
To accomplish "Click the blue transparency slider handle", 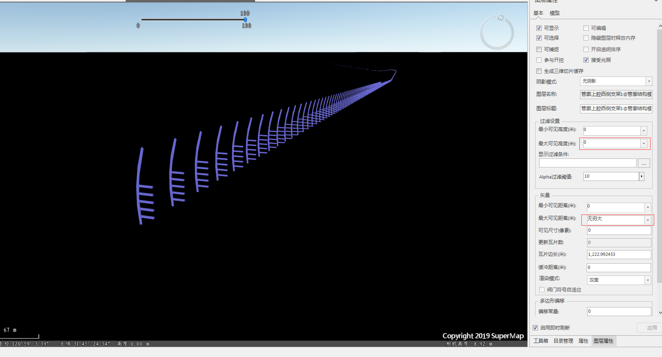I will click(245, 20).
